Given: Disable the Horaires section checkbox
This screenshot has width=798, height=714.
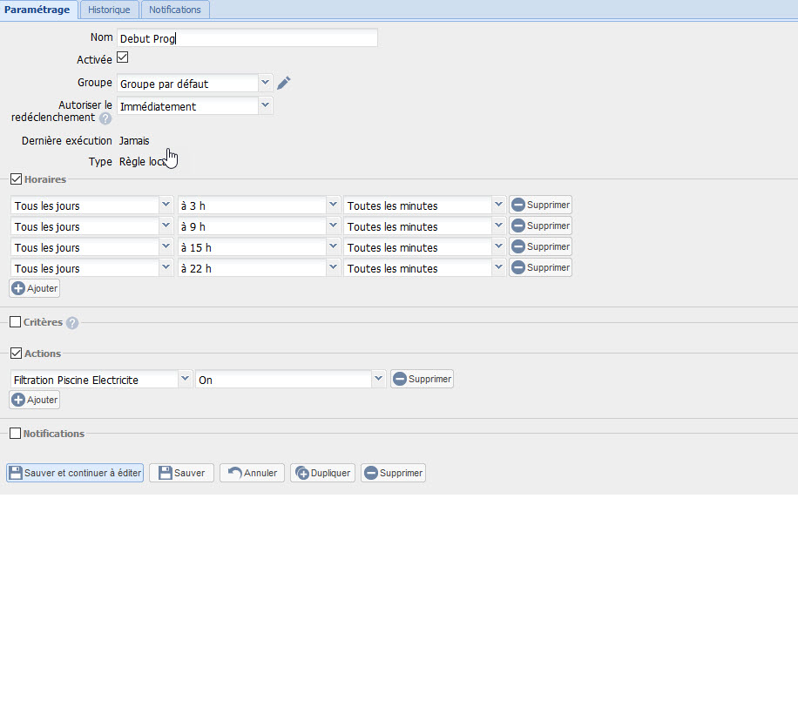Looking at the screenshot, I should (16, 179).
